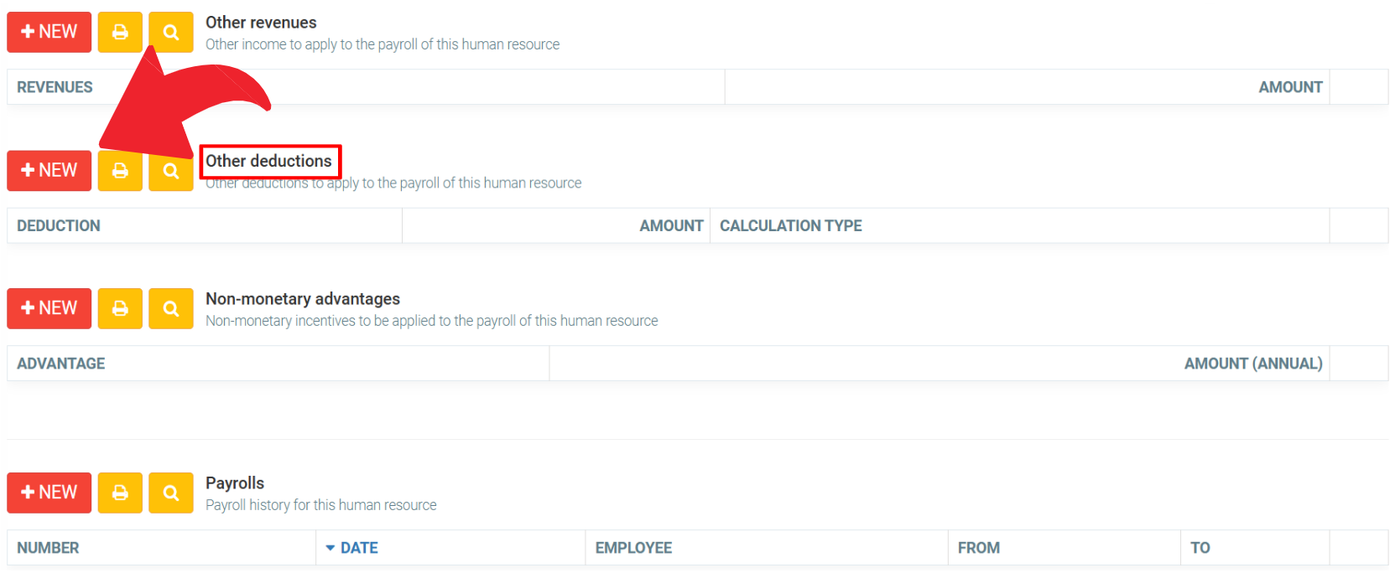Search within Other revenues

coord(171,32)
